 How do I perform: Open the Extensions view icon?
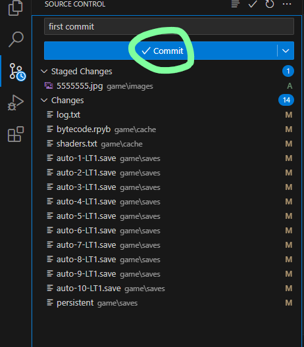click(x=16, y=134)
